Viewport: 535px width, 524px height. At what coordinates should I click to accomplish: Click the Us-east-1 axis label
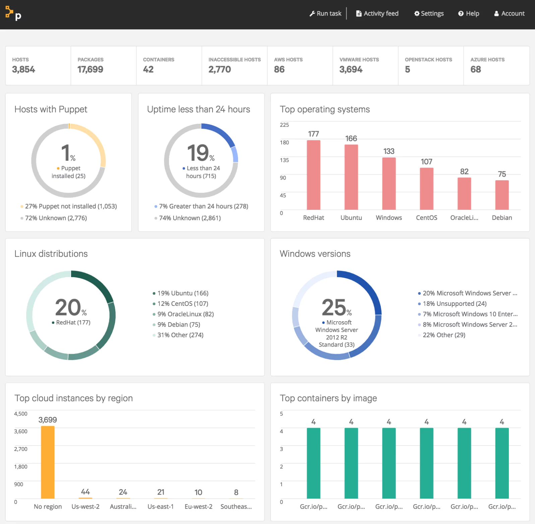pos(161,507)
